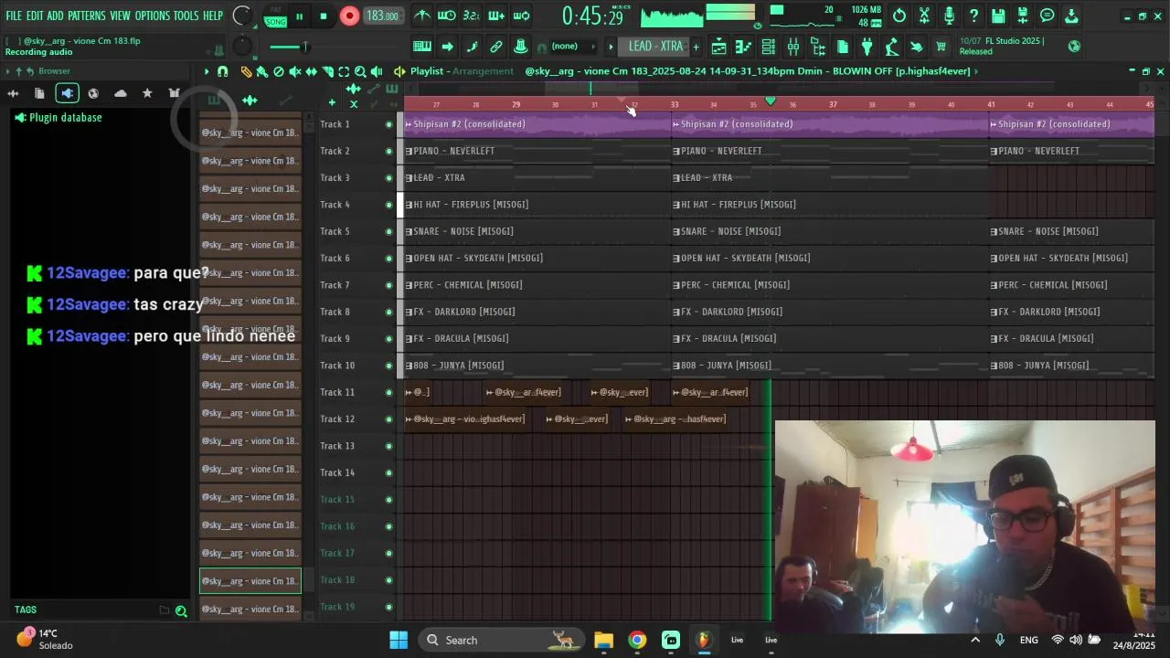Mute Track 1 using its green dot
Image resolution: width=1170 pixels, height=658 pixels.
click(388, 124)
